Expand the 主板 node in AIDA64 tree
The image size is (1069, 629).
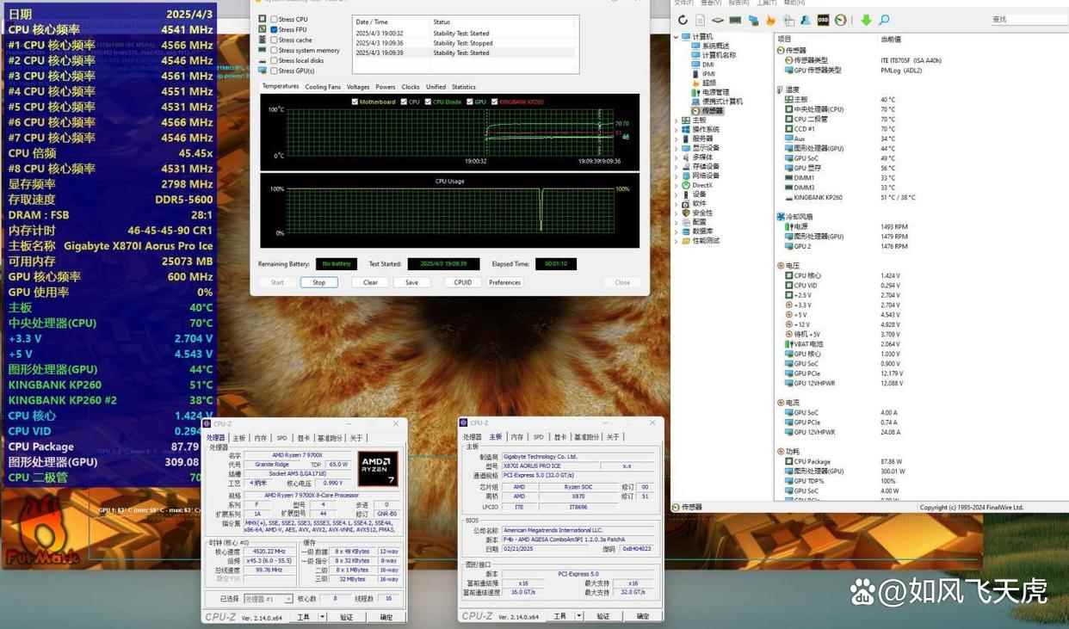coord(676,120)
